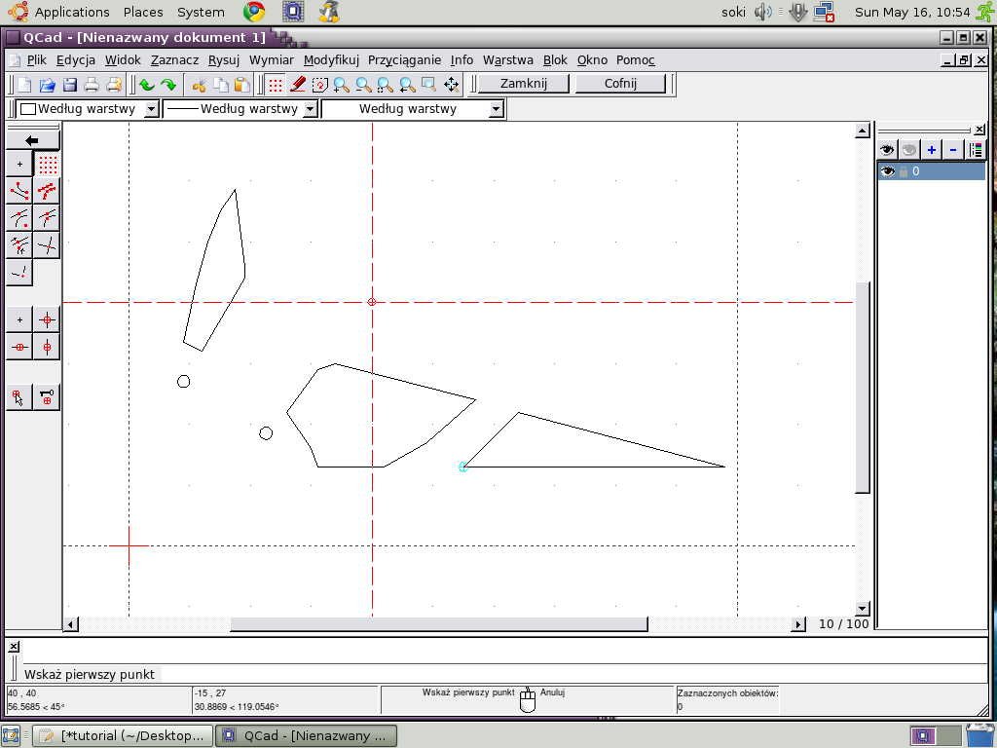
Task: Enable free snap positioning
Action: [19, 164]
